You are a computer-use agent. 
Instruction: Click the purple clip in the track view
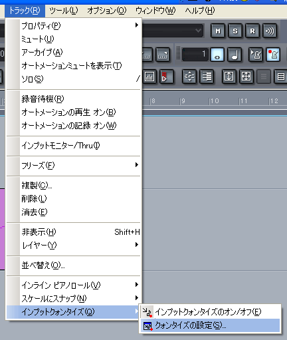(x=2, y=229)
